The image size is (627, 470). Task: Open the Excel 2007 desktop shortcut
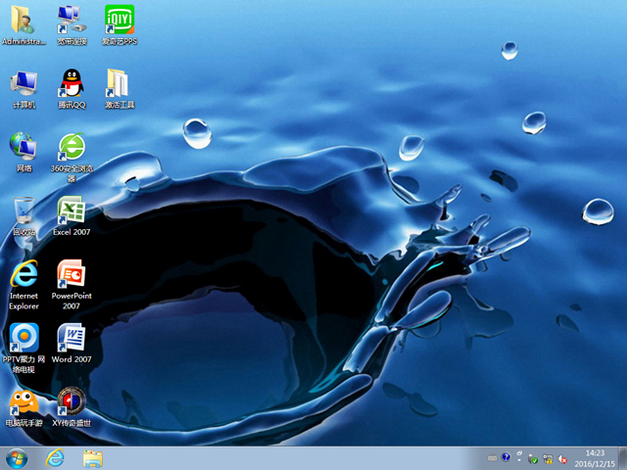(71, 211)
